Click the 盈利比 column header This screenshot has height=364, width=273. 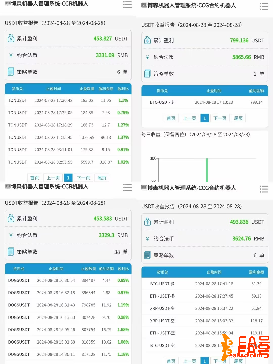pos(123,89)
